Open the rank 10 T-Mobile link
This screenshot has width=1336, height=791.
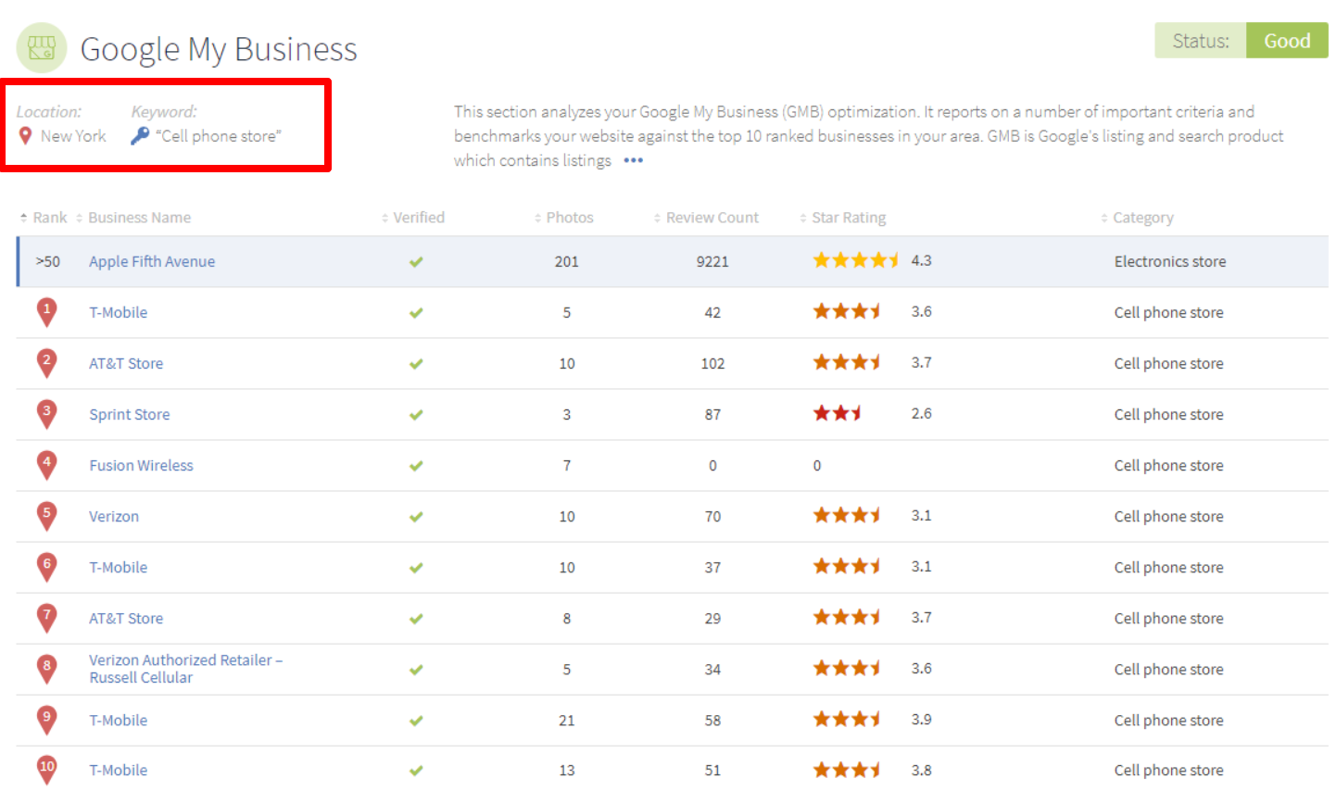click(x=119, y=770)
